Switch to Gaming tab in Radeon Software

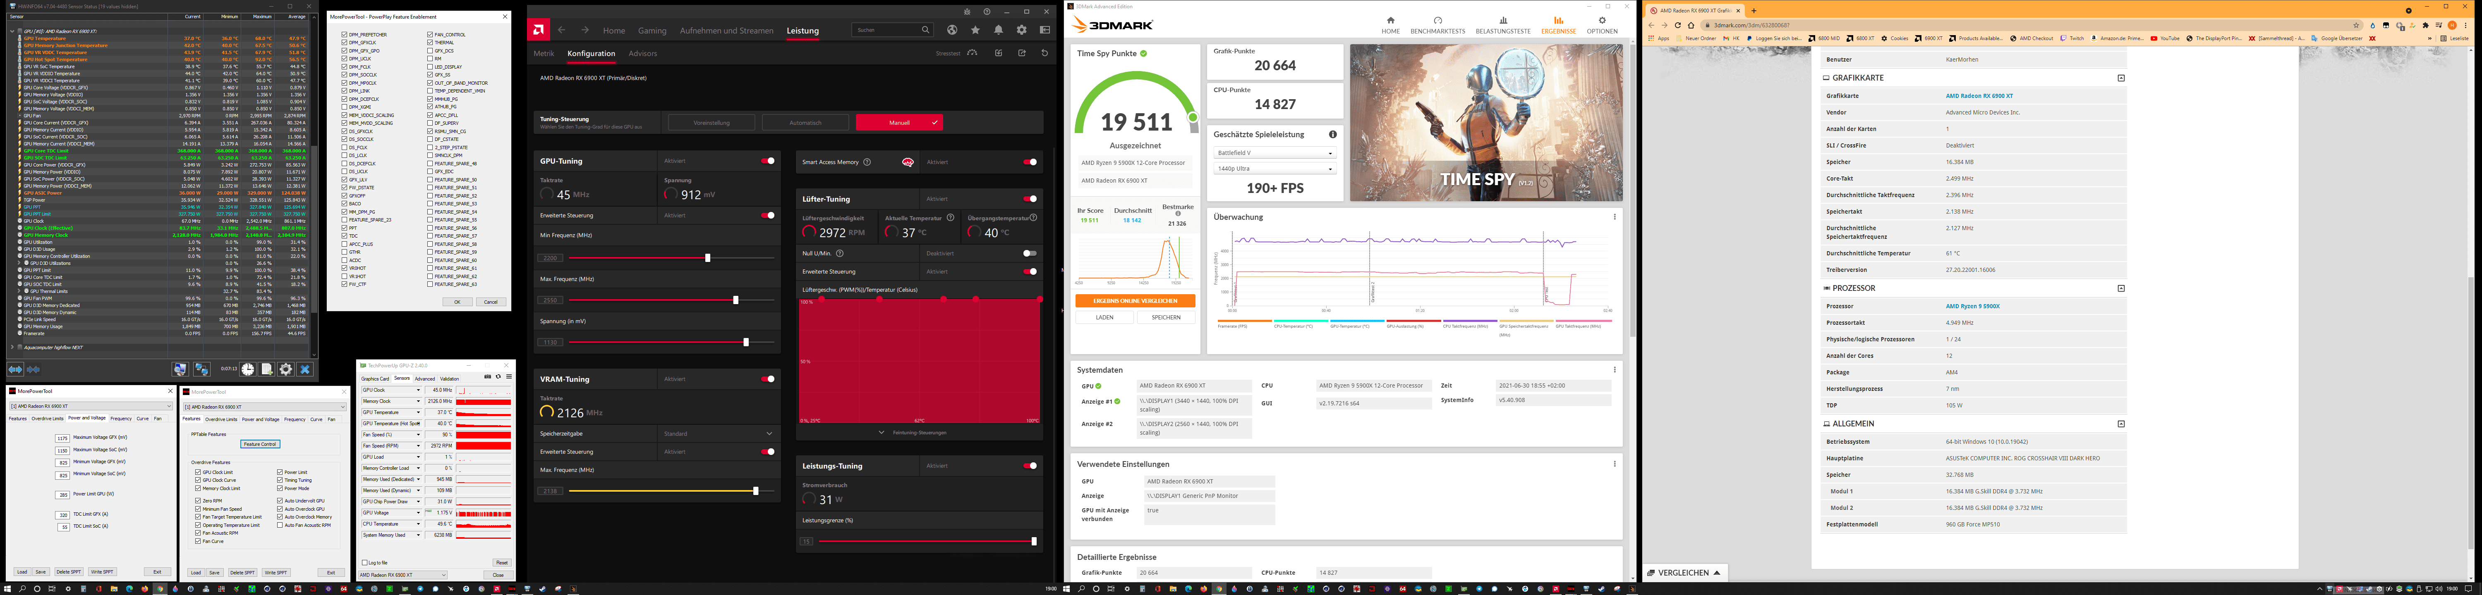coord(652,31)
